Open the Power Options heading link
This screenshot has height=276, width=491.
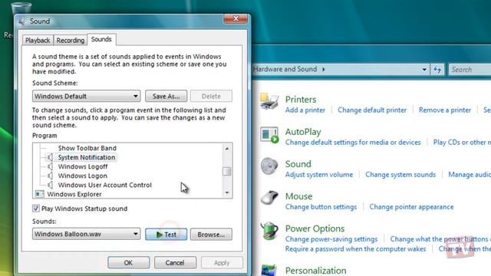(315, 228)
